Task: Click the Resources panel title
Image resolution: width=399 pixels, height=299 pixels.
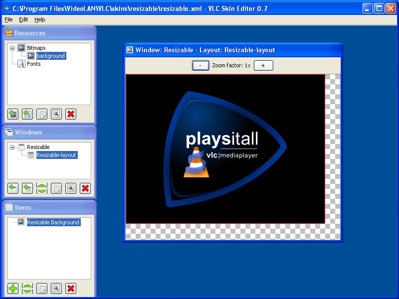Action: point(30,33)
